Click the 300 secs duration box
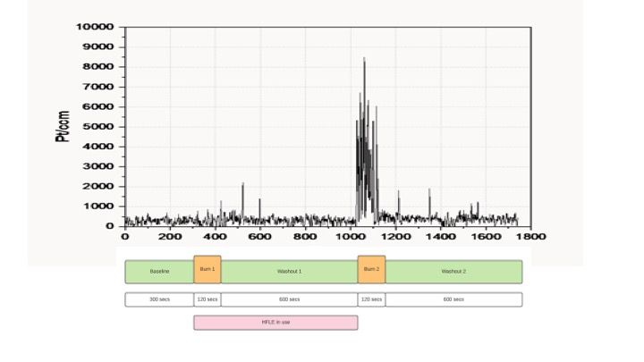The width and height of the screenshot is (644, 362). pyautogui.click(x=159, y=299)
